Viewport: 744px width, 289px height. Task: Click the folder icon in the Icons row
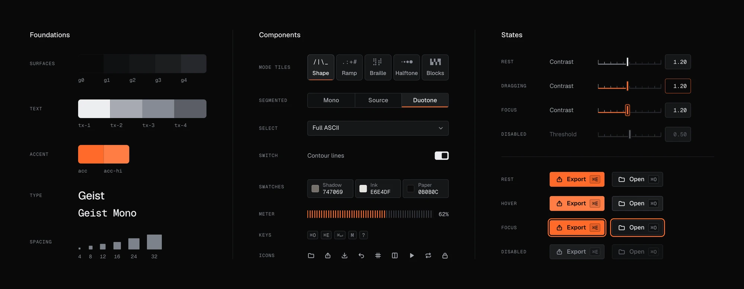click(x=311, y=256)
